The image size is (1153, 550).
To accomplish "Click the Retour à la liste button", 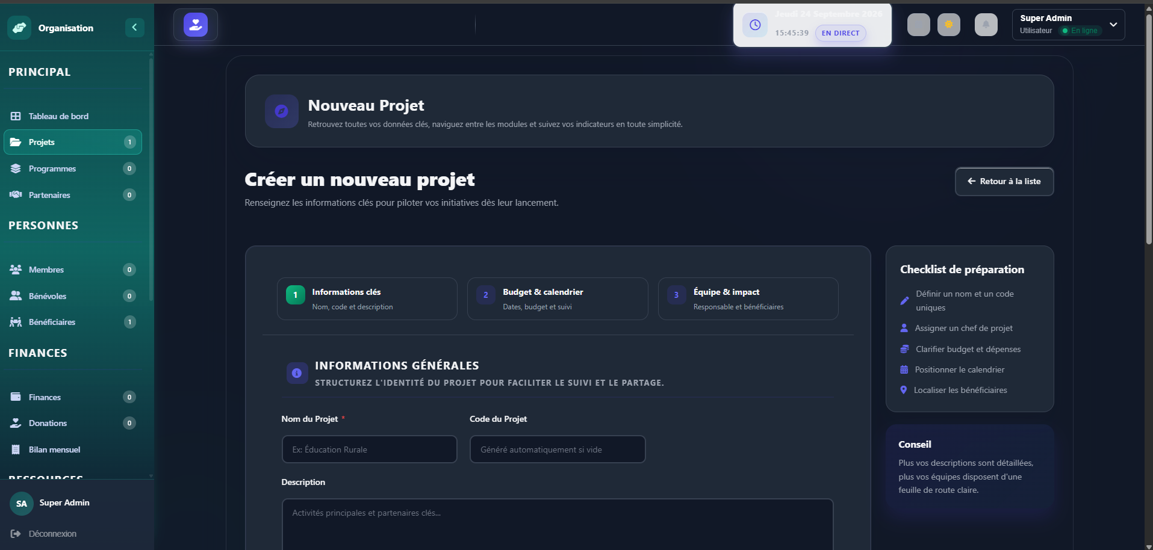I will (1004, 181).
